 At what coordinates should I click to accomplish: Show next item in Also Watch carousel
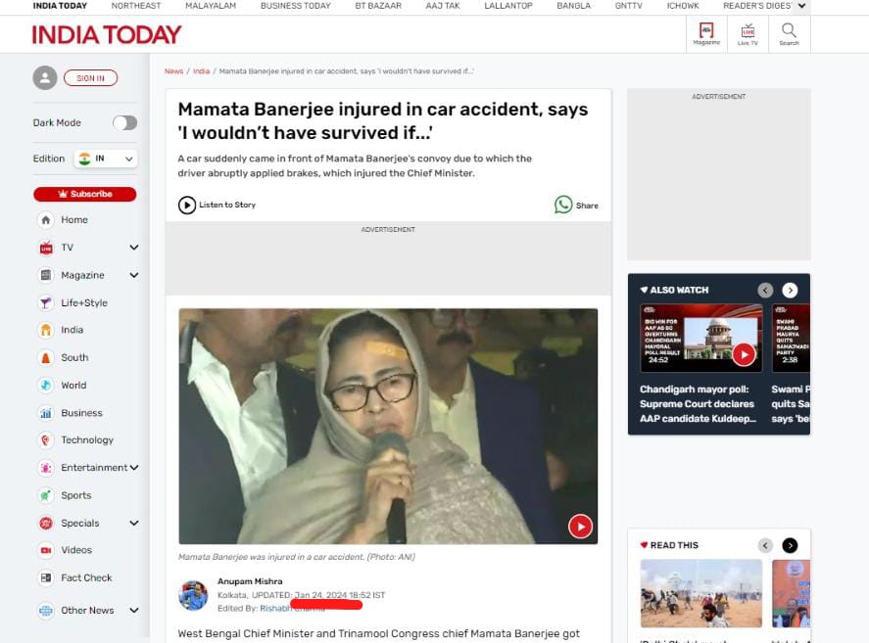pos(790,290)
